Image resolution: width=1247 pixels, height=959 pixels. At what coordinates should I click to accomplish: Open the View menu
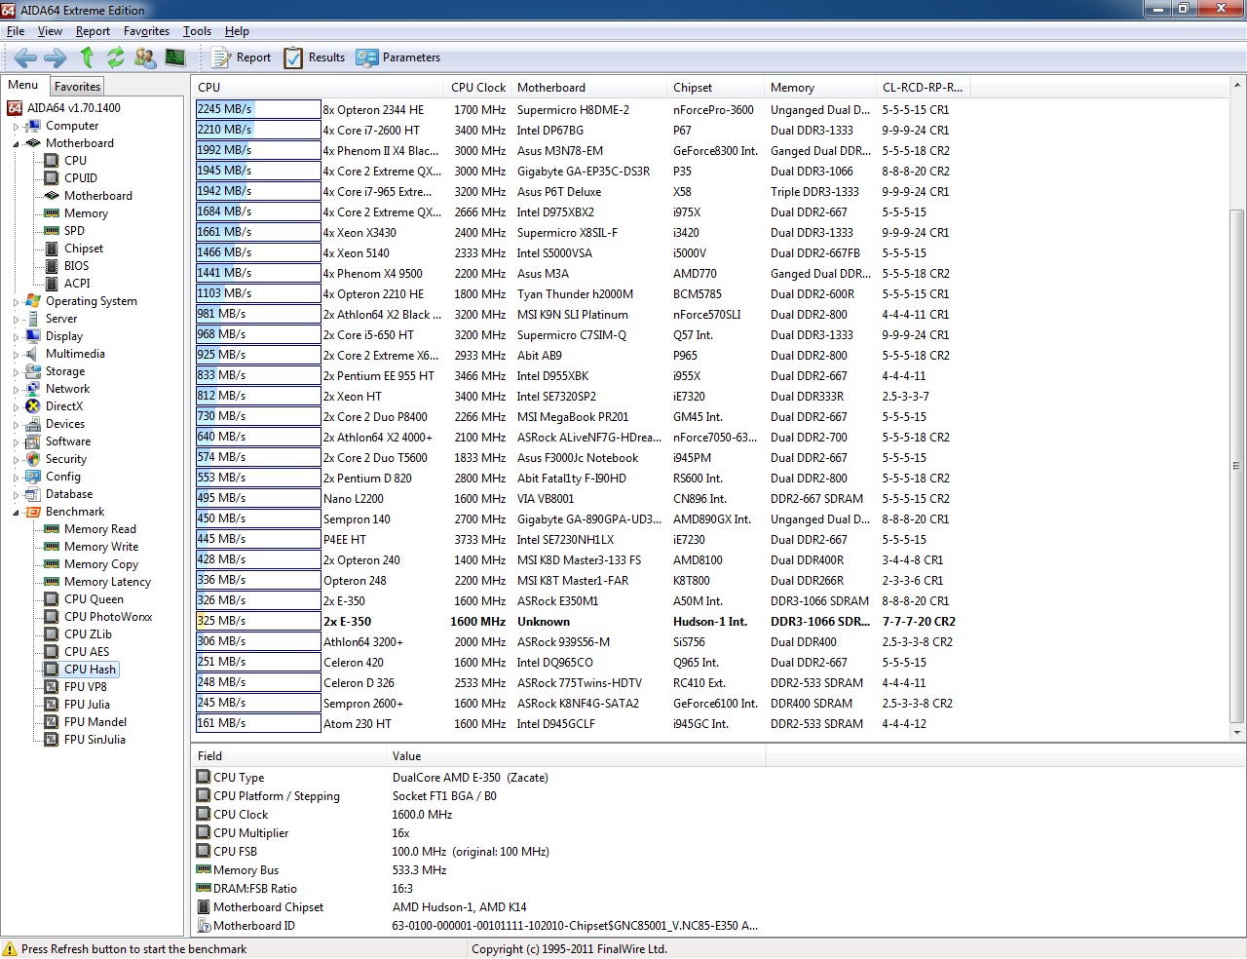pos(50,31)
